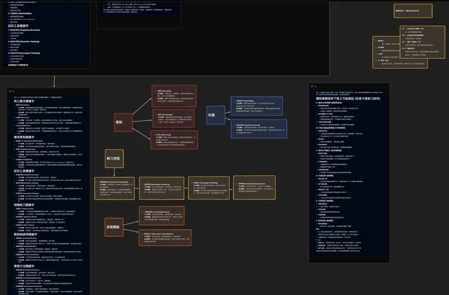
Task: Open the red Sufficiency card
Action: click(174, 140)
